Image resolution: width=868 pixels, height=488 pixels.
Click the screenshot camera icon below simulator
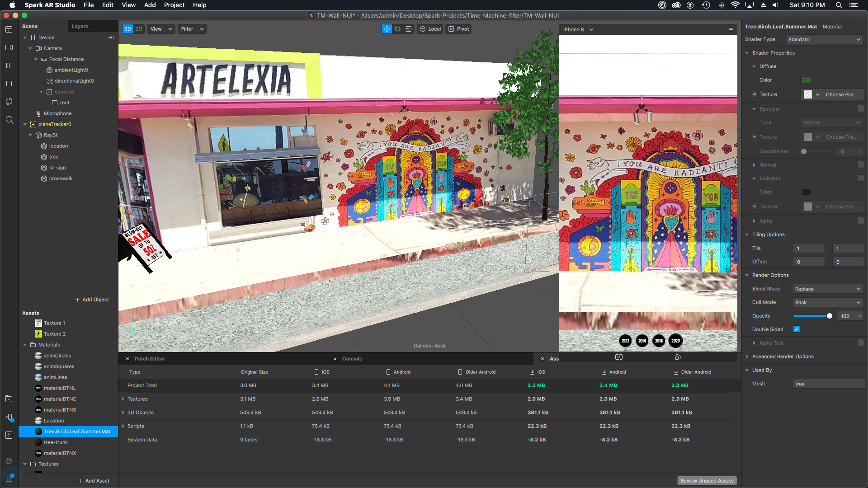pyautogui.click(x=619, y=357)
